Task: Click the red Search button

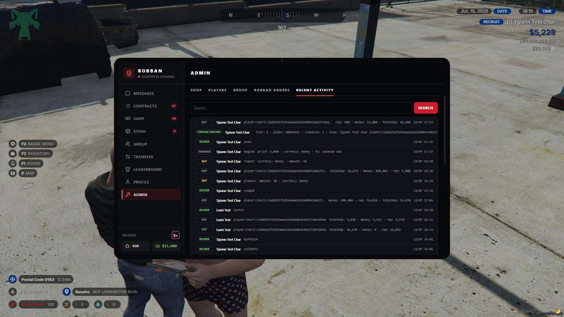Action: click(x=426, y=108)
